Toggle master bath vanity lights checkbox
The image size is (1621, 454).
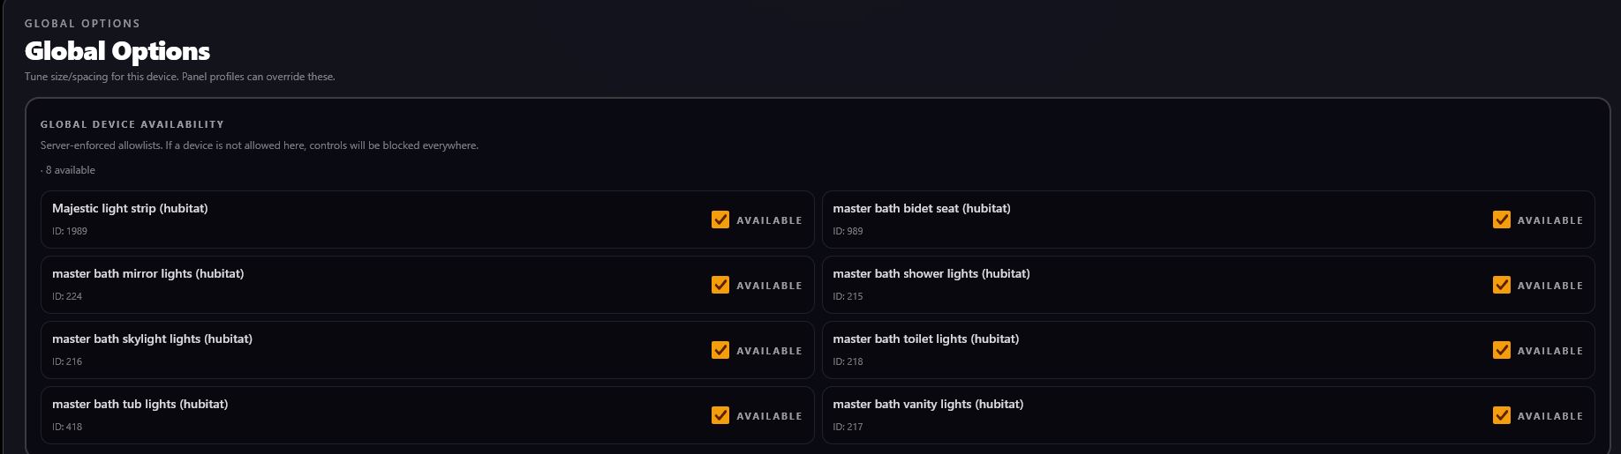pos(1501,415)
